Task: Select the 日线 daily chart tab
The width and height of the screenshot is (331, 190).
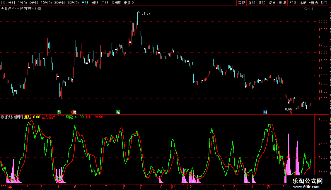Action: coord(85,3)
